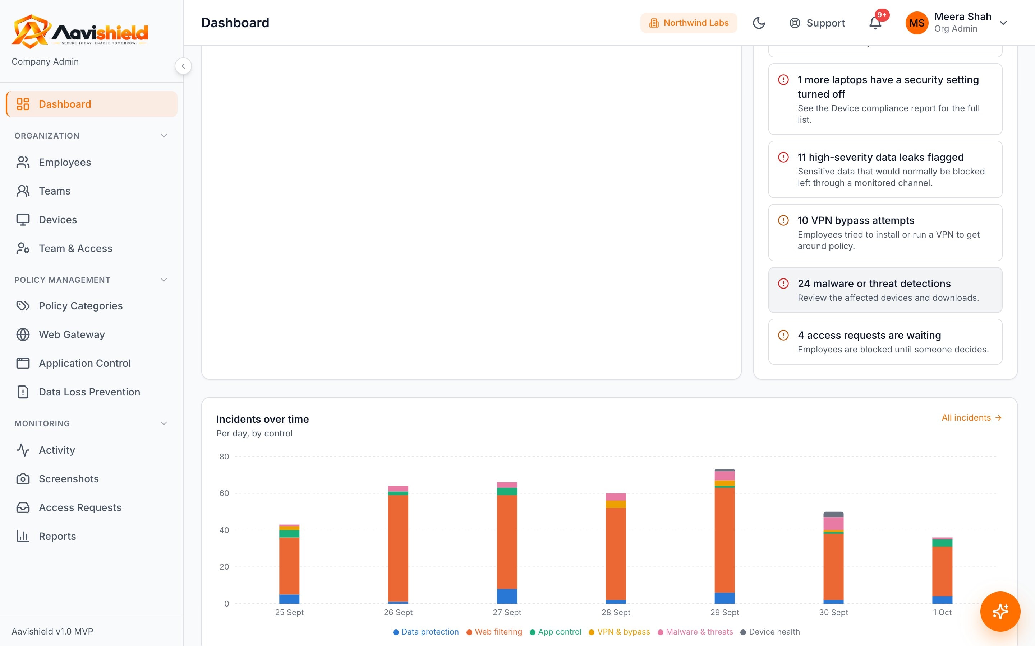This screenshot has width=1035, height=646.
Task: Click the Application Control window icon
Action: [23, 363]
